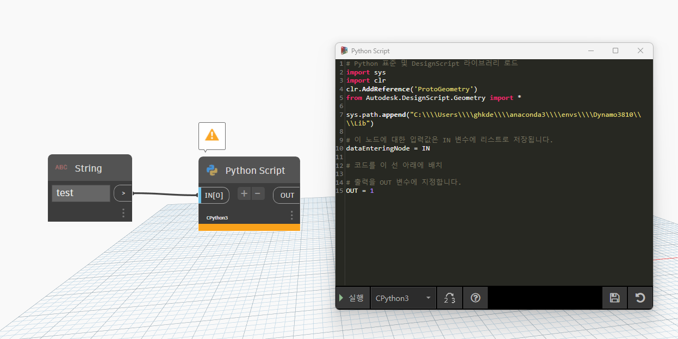Click the first comment line about DesignScript 라이브러리
The width and height of the screenshot is (678, 339).
click(x=432, y=64)
